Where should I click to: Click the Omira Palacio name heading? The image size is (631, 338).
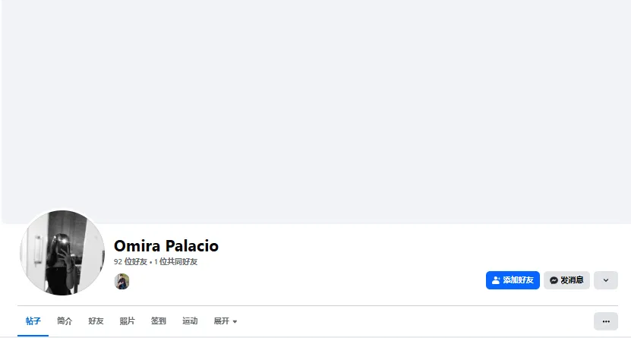point(166,246)
